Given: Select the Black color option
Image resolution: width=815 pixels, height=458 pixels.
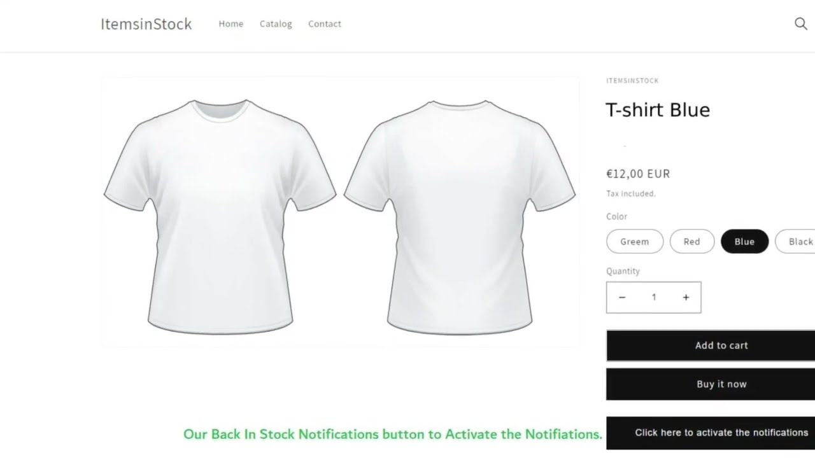Looking at the screenshot, I should coord(799,241).
